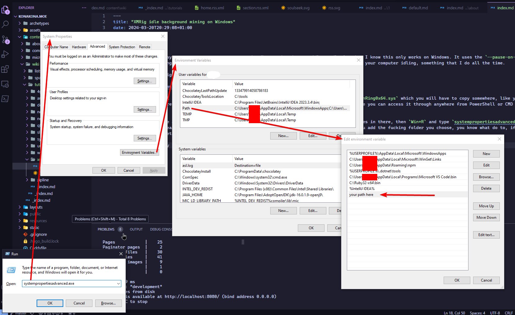The width and height of the screenshot is (515, 315).
Task: Open the terminal icon in activity bar
Action: coord(5,99)
